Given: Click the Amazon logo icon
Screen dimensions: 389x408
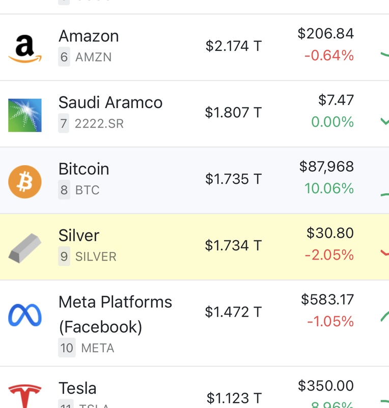Looking at the screenshot, I should (x=25, y=48).
